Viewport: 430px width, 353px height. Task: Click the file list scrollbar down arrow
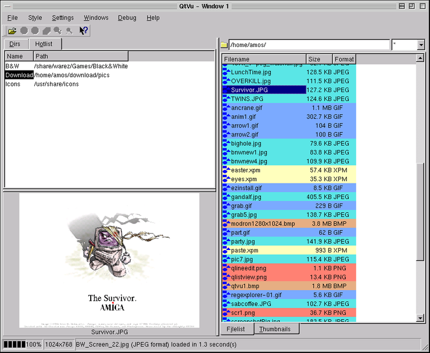click(x=420, y=318)
